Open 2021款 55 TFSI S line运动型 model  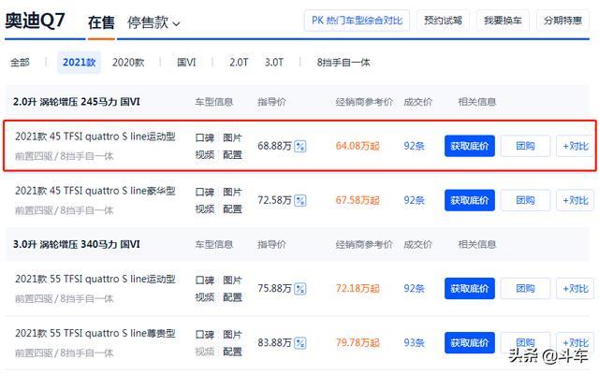point(95,279)
